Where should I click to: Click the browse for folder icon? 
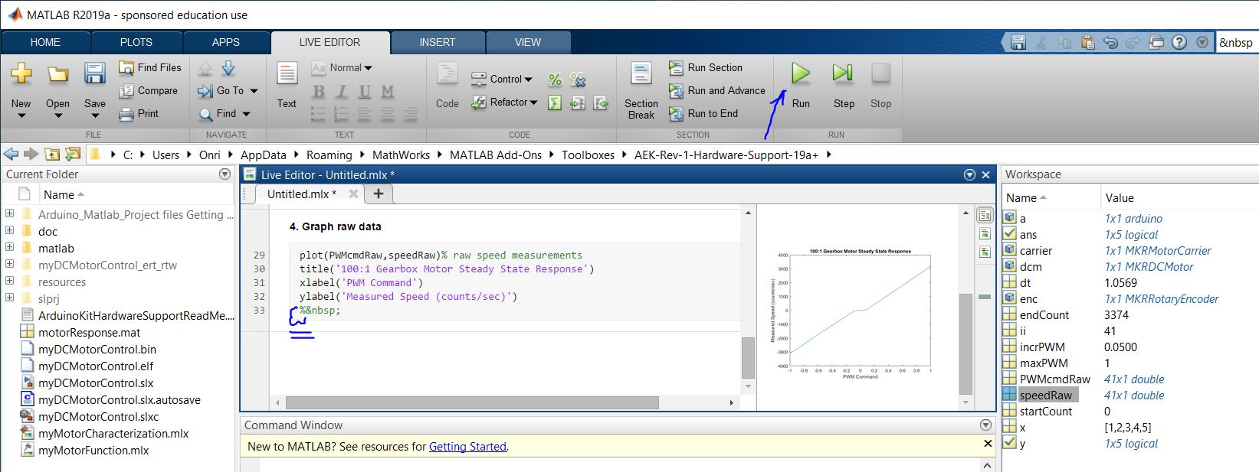[x=73, y=155]
